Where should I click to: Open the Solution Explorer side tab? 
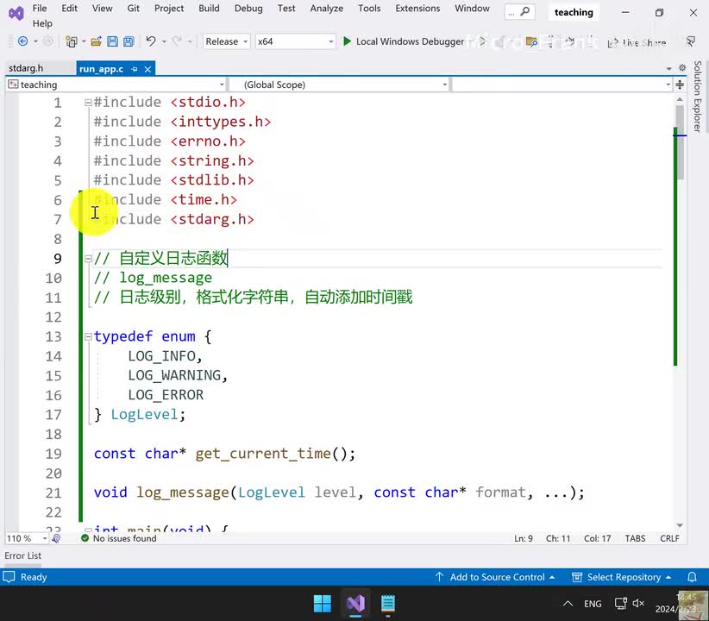[698, 97]
